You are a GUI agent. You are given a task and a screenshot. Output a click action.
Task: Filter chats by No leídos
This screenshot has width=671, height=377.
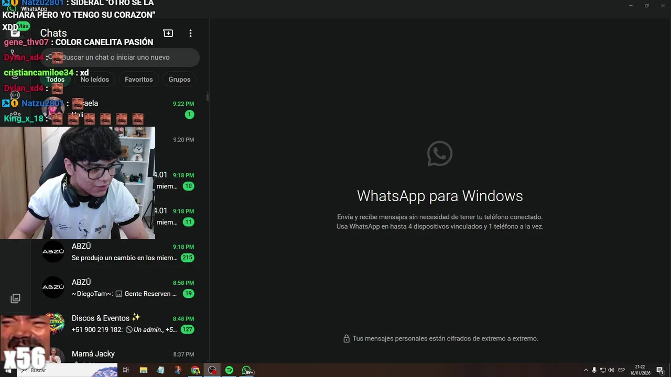tap(94, 79)
